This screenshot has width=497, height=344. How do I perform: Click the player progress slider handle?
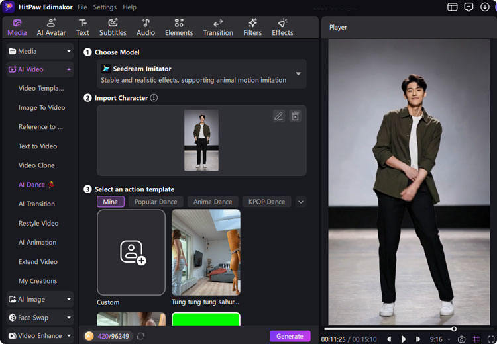[454, 329]
